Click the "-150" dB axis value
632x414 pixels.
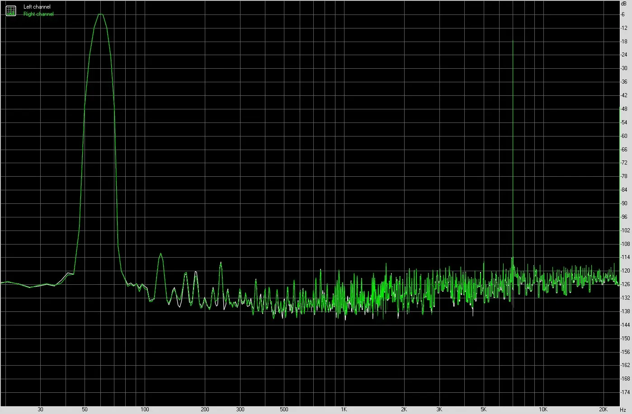click(625, 339)
